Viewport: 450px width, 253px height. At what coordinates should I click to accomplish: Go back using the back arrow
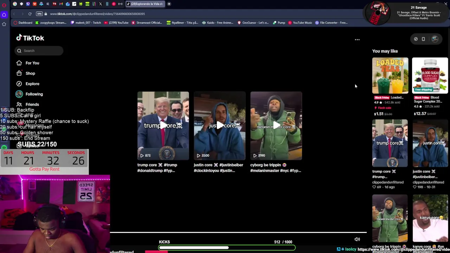click(14, 14)
